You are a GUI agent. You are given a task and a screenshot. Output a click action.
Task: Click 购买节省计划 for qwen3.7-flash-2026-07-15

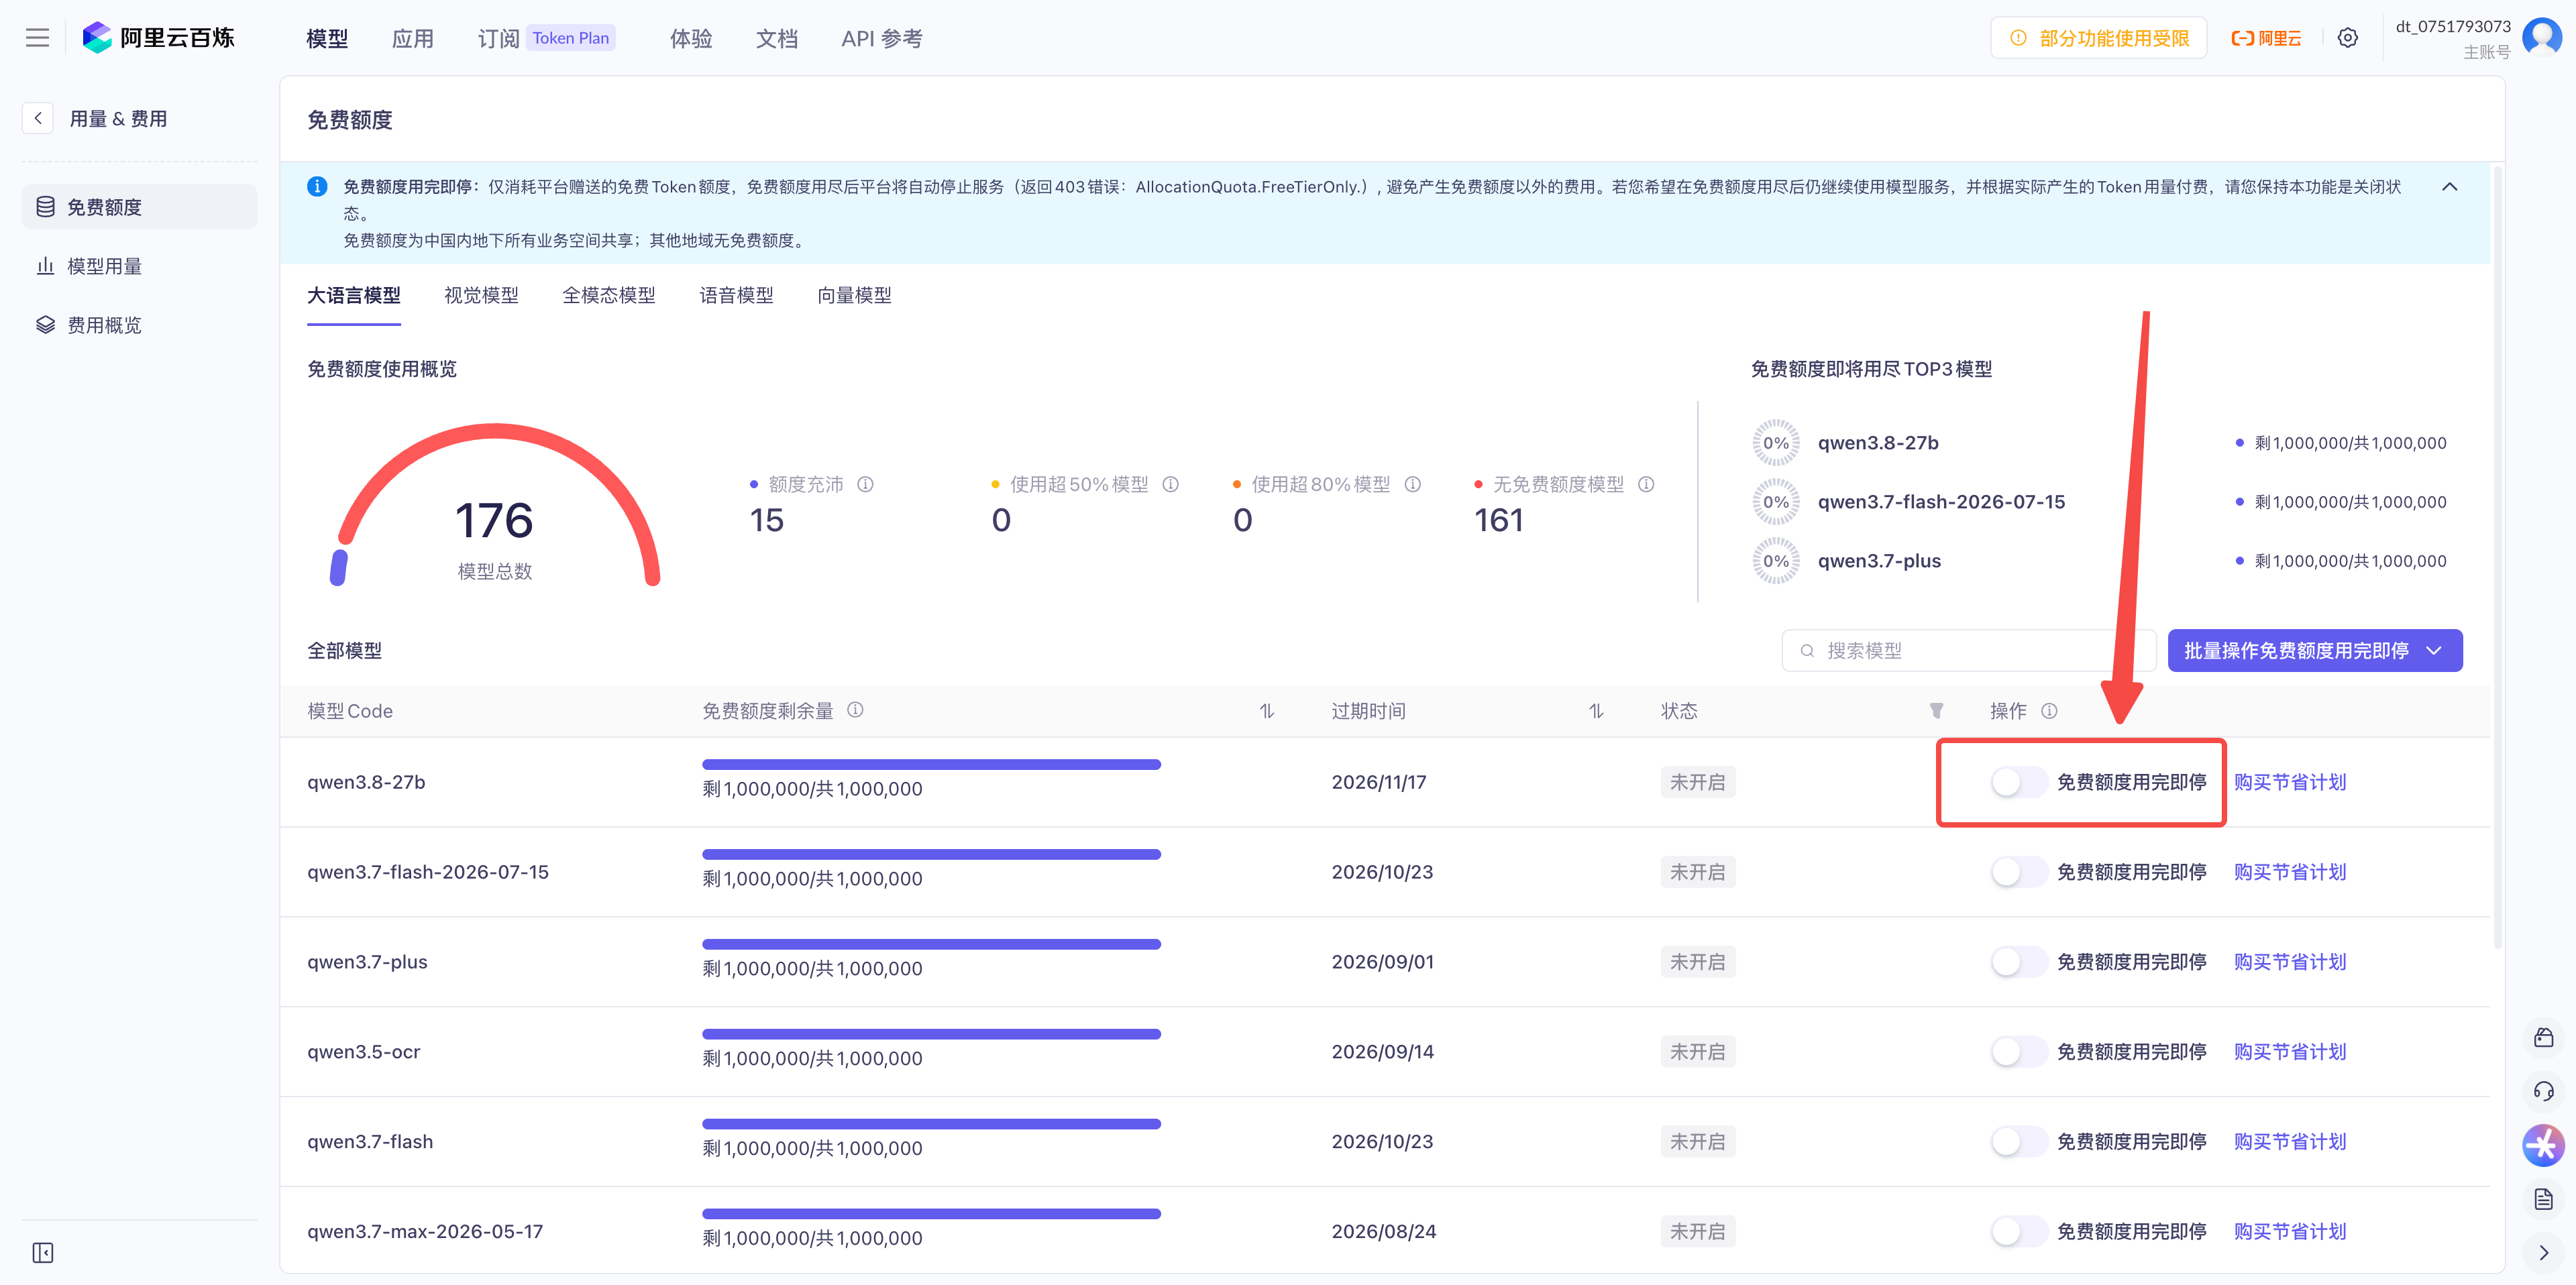point(2289,872)
